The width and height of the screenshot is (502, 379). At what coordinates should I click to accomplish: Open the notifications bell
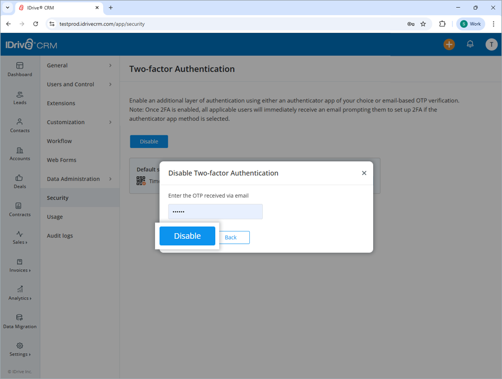[x=470, y=44]
